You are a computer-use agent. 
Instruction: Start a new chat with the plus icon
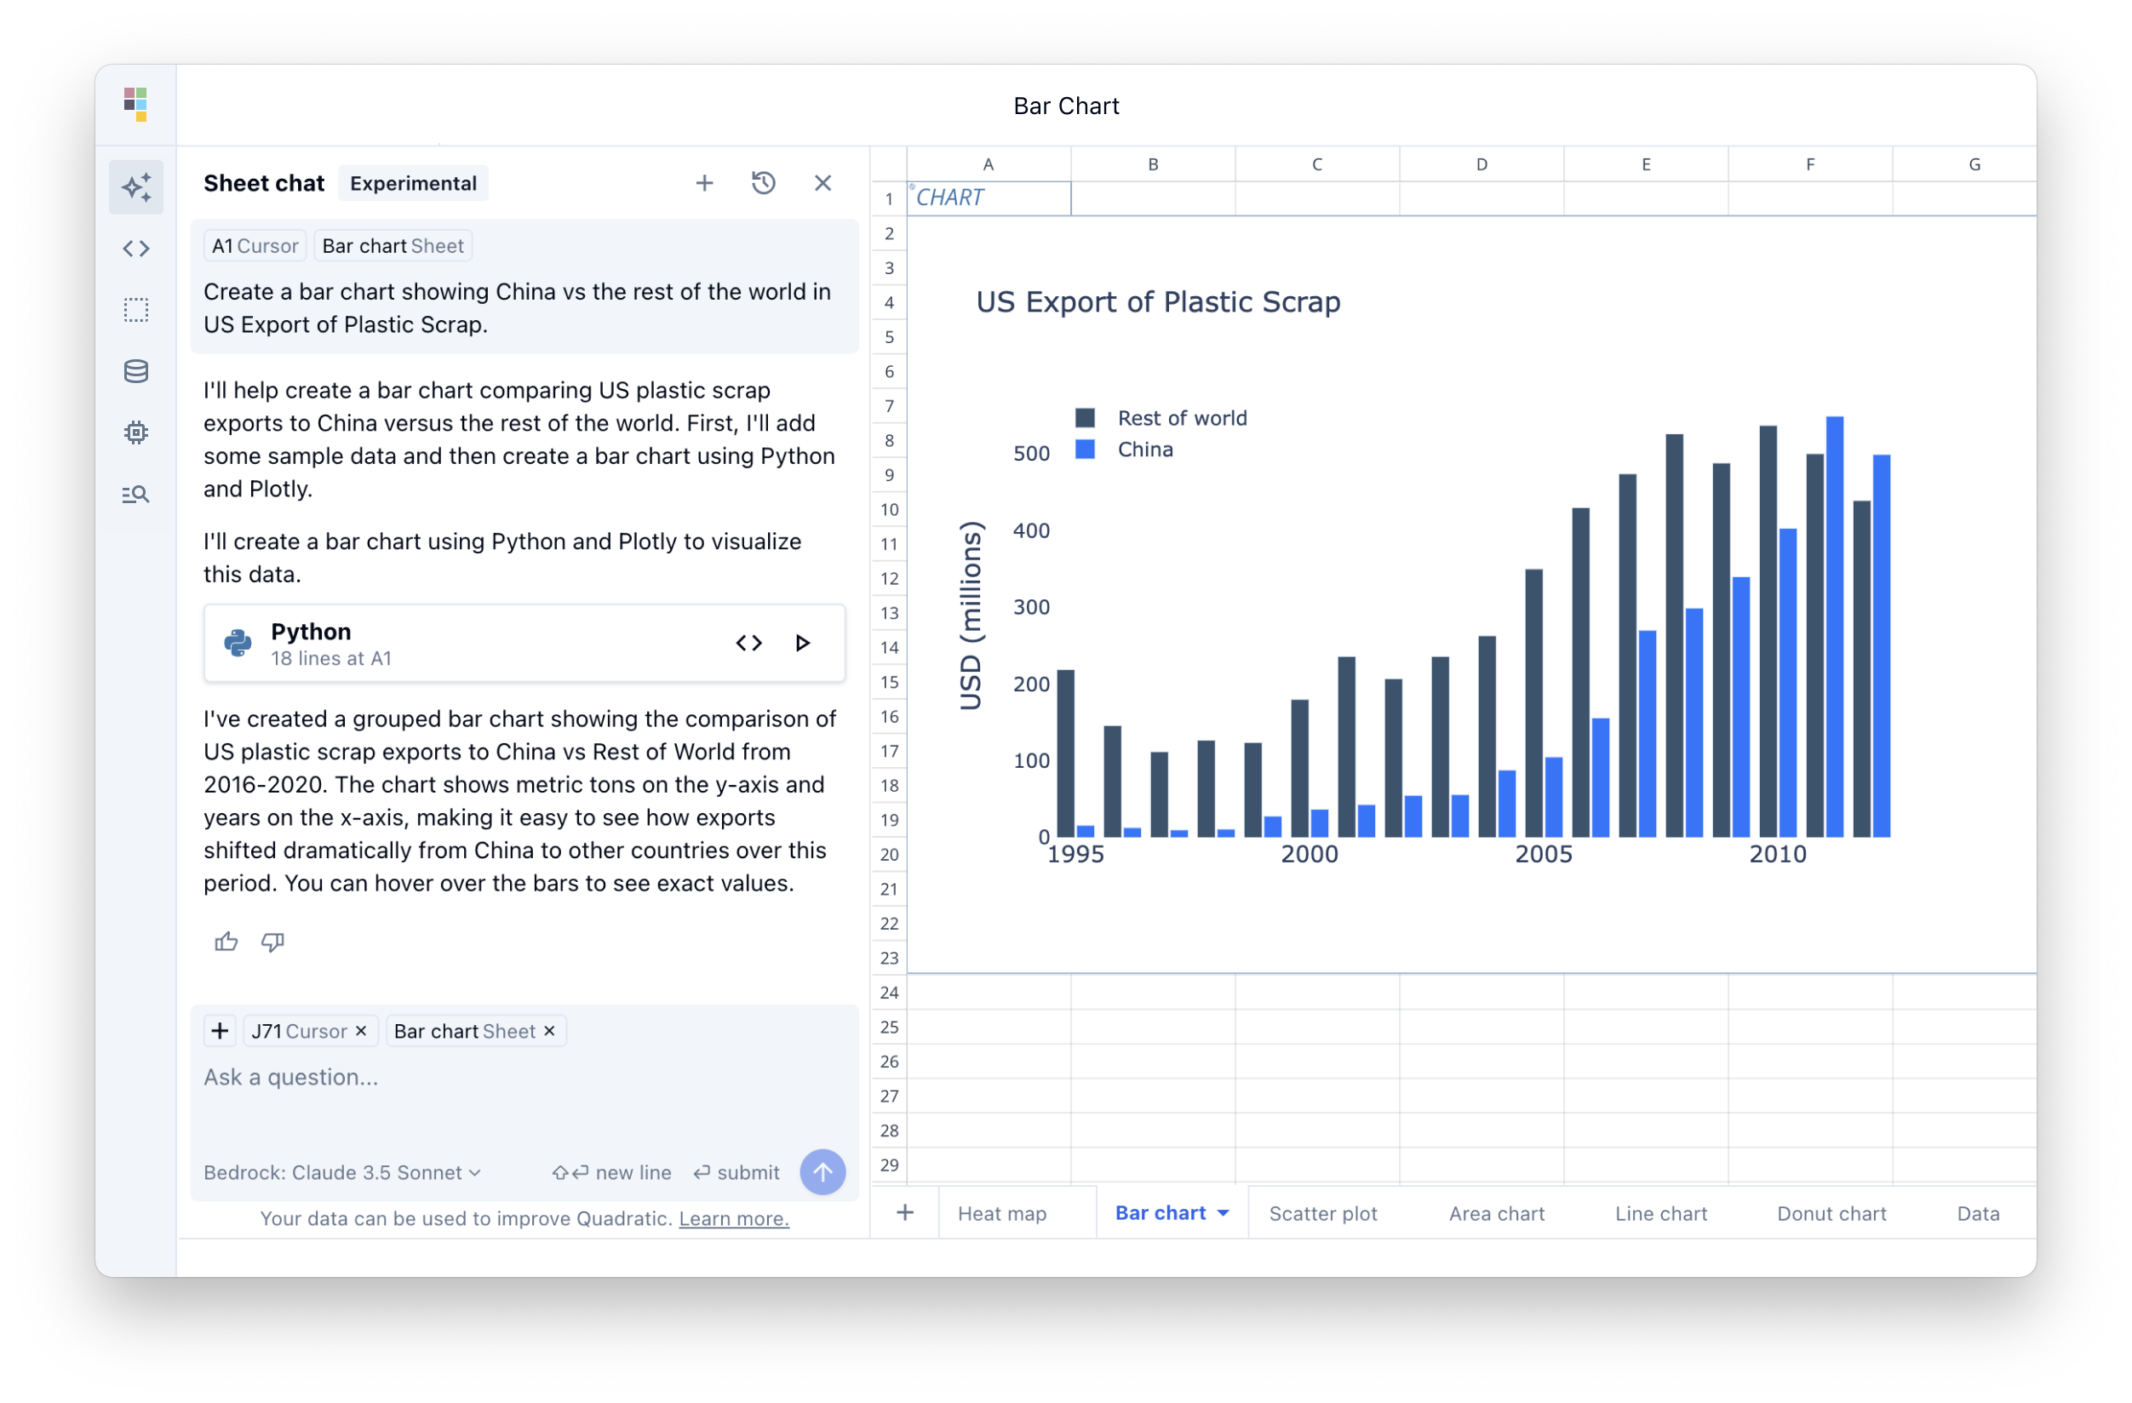[x=705, y=182]
